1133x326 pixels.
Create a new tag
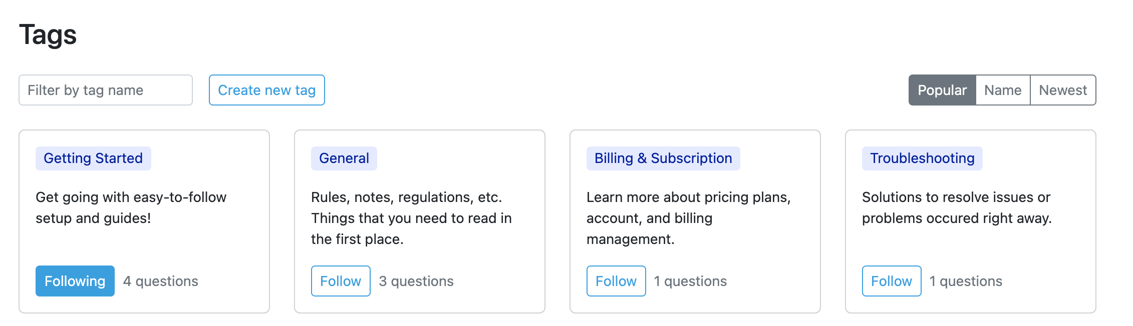pyautogui.click(x=266, y=90)
